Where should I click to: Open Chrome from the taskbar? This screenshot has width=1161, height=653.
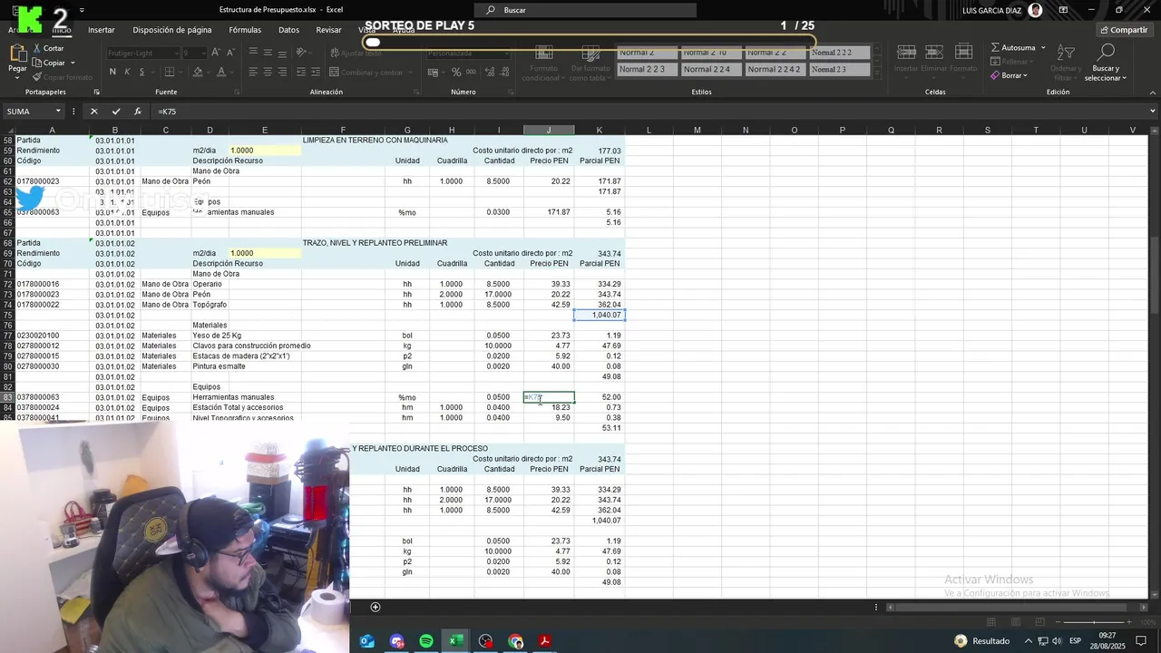point(515,641)
